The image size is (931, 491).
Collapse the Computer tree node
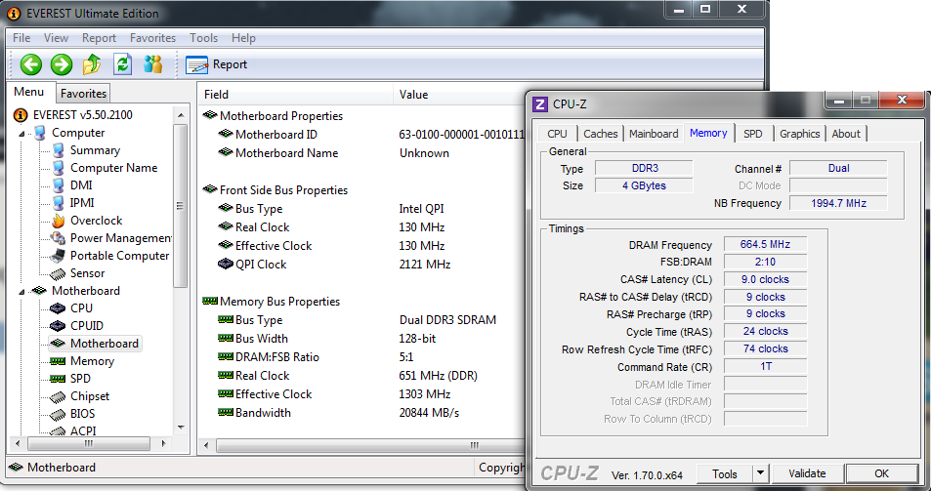(21, 133)
